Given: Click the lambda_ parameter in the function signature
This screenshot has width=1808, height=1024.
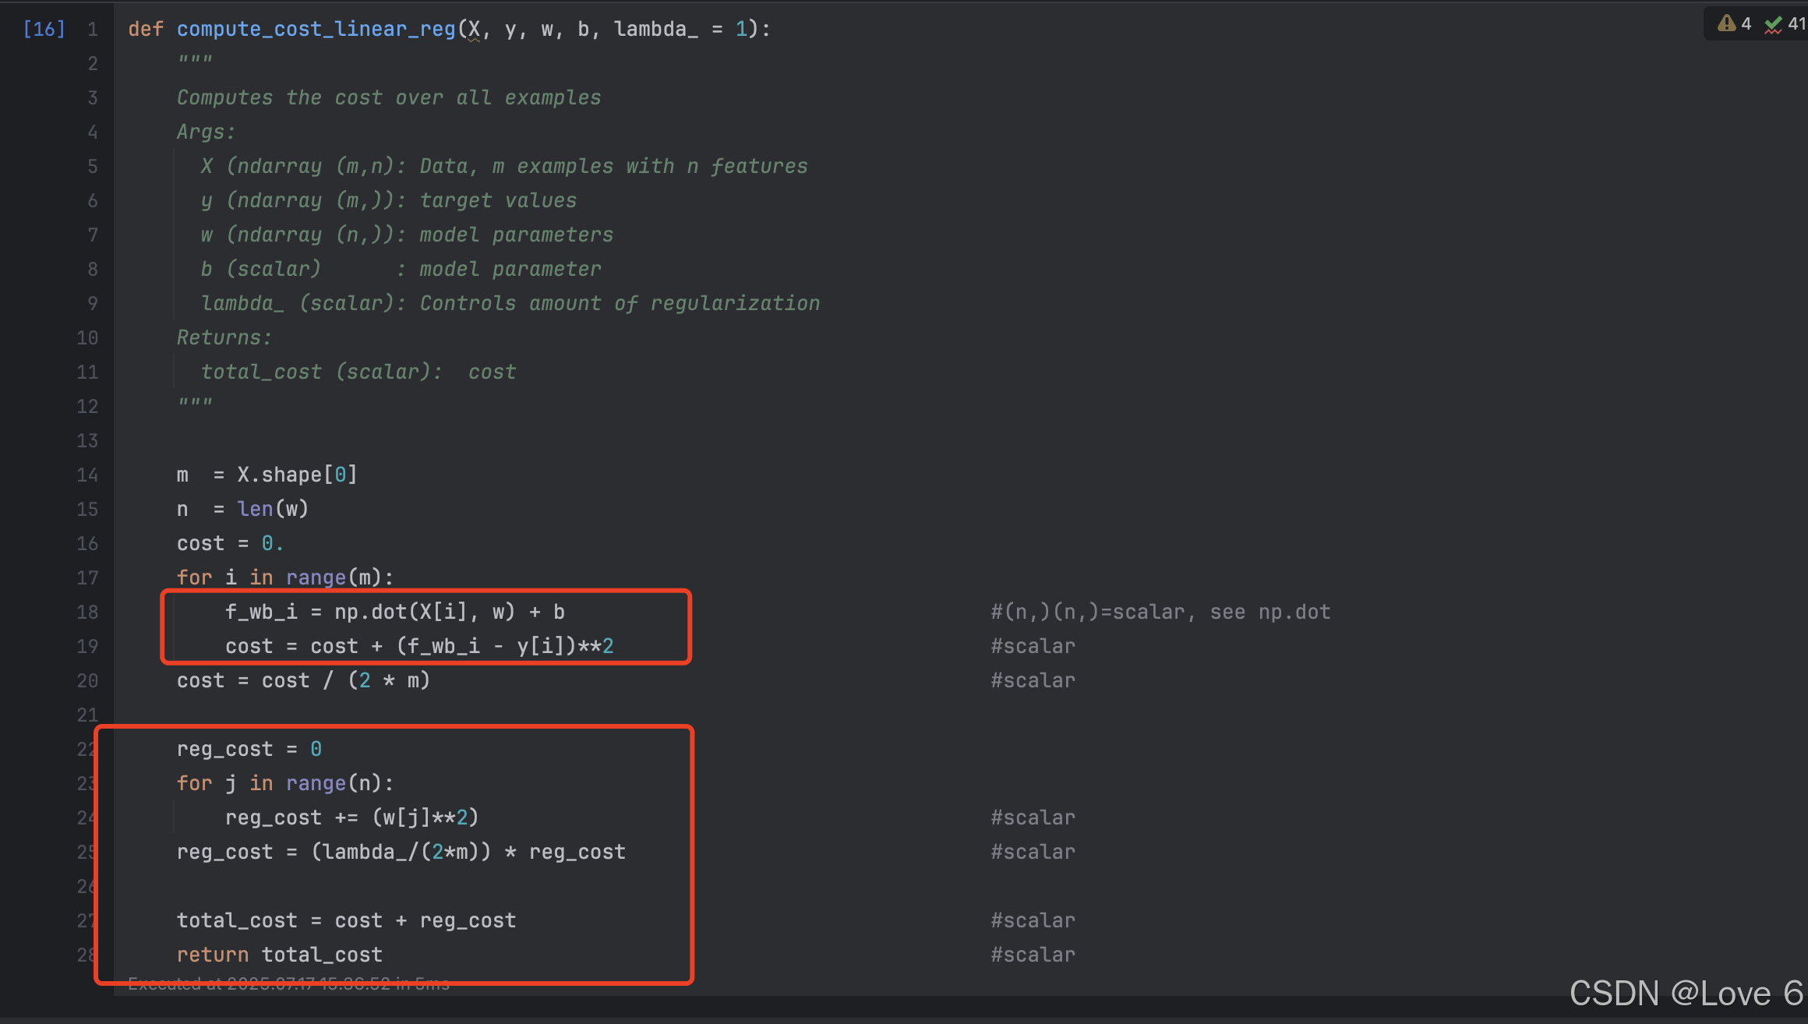Looking at the screenshot, I should coord(655,30).
